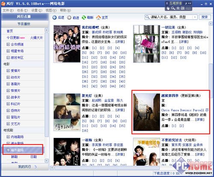Collapse the 游戏专区 tree node
This screenshot has width=214, height=177.
click(8, 58)
